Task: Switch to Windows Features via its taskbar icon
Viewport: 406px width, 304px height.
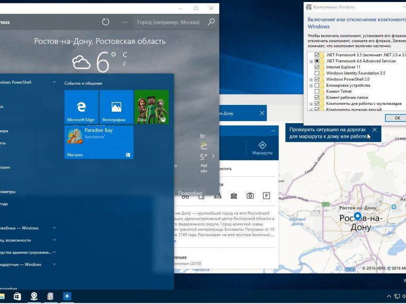Action: click(x=50, y=296)
